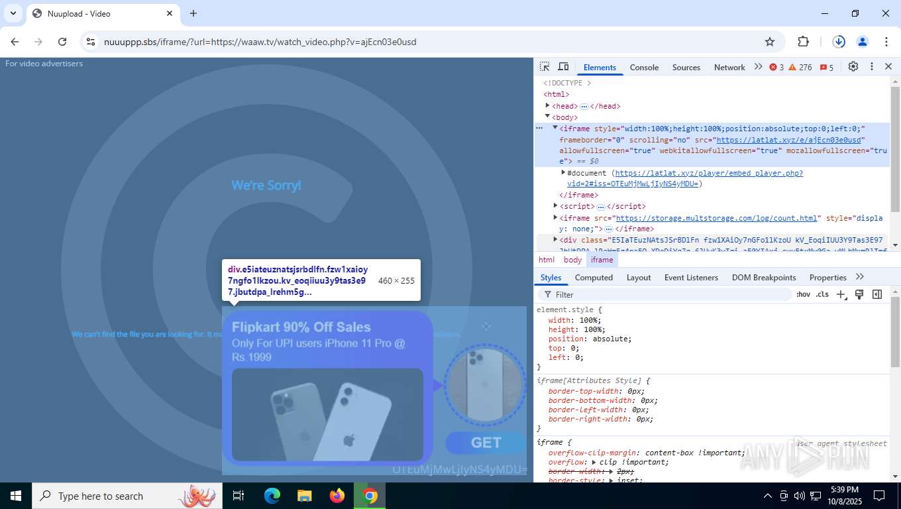The width and height of the screenshot is (901, 509).
Task: Close the Flipkart ad popup X
Action: (486, 326)
